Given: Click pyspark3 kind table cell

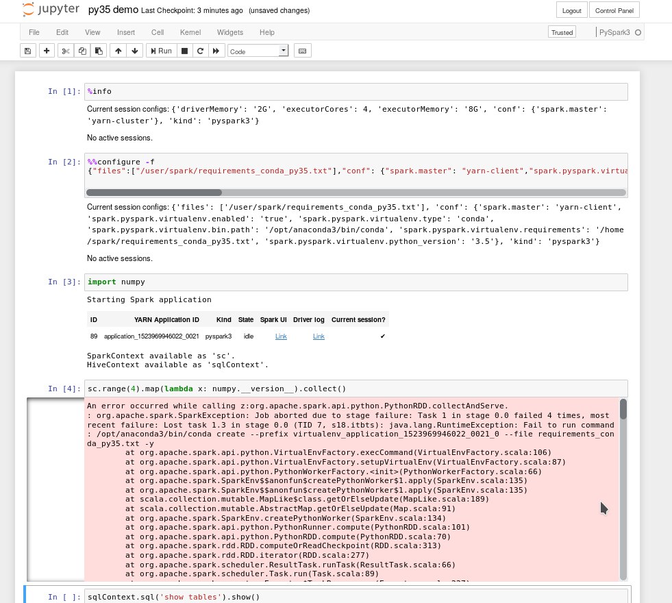Looking at the screenshot, I should pyautogui.click(x=219, y=336).
